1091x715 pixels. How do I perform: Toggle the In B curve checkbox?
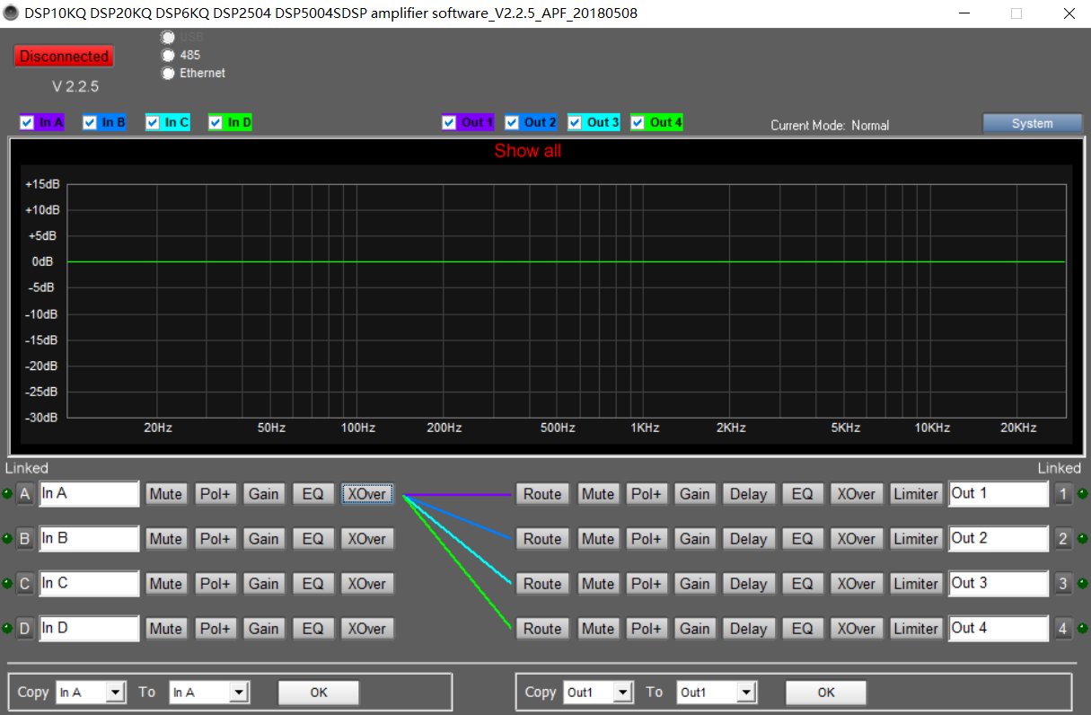(90, 123)
